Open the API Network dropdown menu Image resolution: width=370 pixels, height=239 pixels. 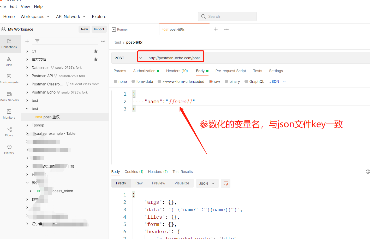[71, 16]
